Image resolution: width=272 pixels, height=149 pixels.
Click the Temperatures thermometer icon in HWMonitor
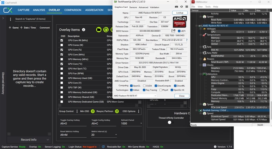(x=205, y=35)
